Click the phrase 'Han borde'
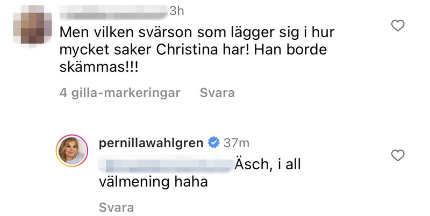This screenshot has width=430, height=216. [x=290, y=49]
